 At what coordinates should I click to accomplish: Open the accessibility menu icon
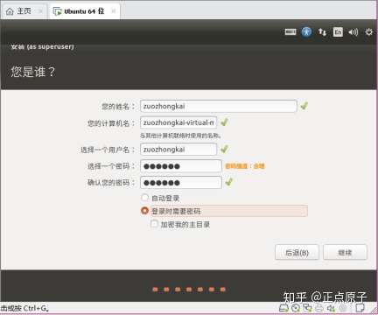click(x=306, y=31)
